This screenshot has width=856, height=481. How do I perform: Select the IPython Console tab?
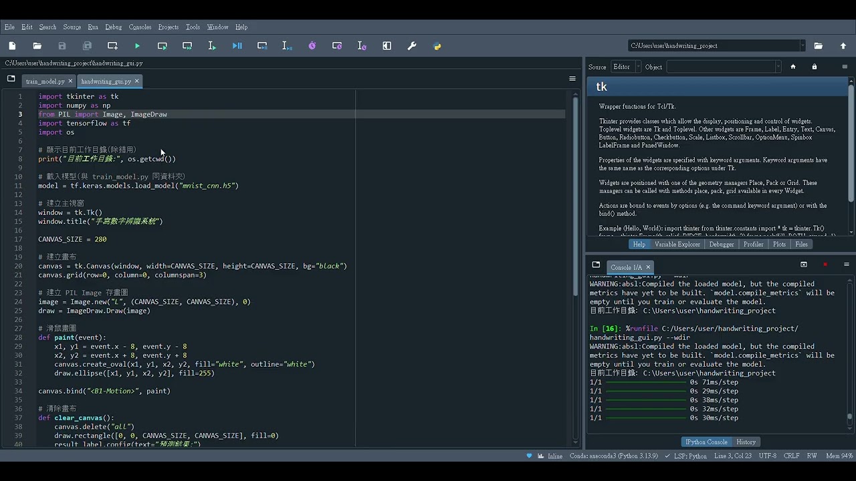pos(706,442)
